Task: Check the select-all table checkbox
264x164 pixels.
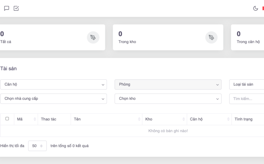Action: 7,119
